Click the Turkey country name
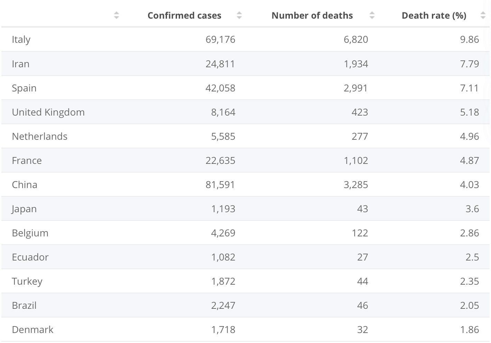 [27, 281]
